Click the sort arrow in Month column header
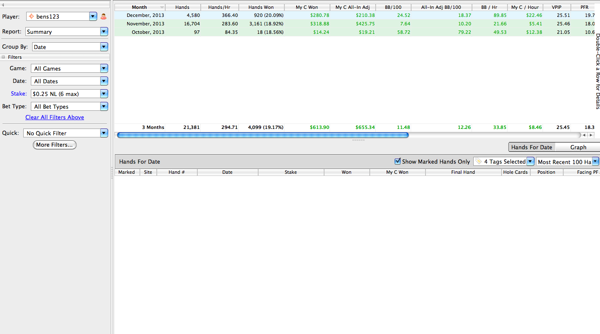The height and width of the screenshot is (334, 600). tap(162, 8)
